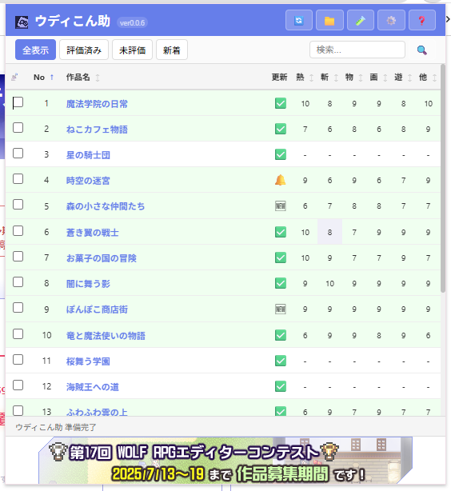Open the yellow folder icon button

click(329, 20)
